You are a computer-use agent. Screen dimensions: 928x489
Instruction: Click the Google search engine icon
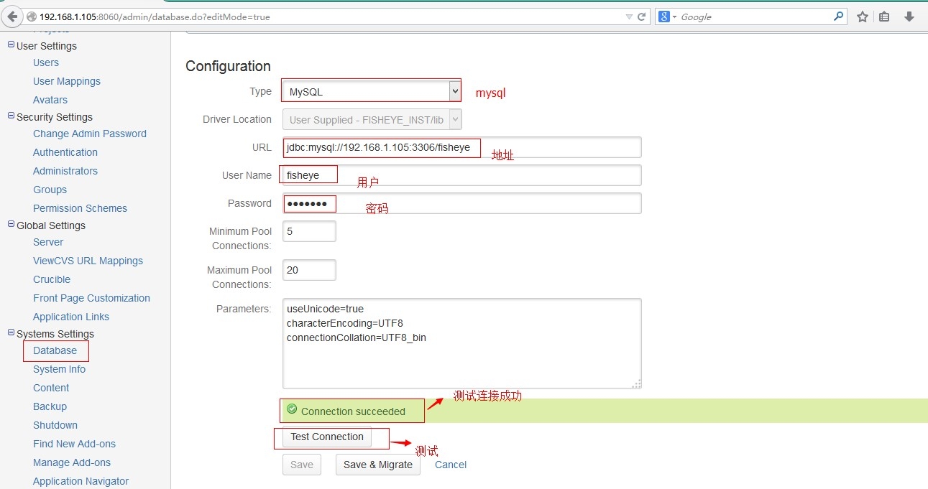(664, 17)
